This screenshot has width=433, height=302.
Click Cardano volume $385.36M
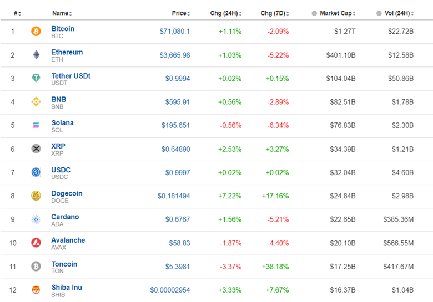click(398, 219)
